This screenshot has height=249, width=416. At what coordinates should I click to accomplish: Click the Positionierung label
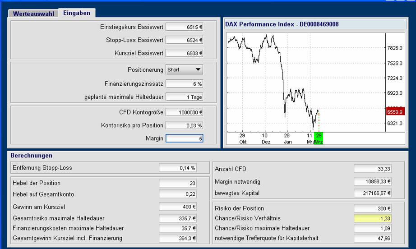pos(145,70)
